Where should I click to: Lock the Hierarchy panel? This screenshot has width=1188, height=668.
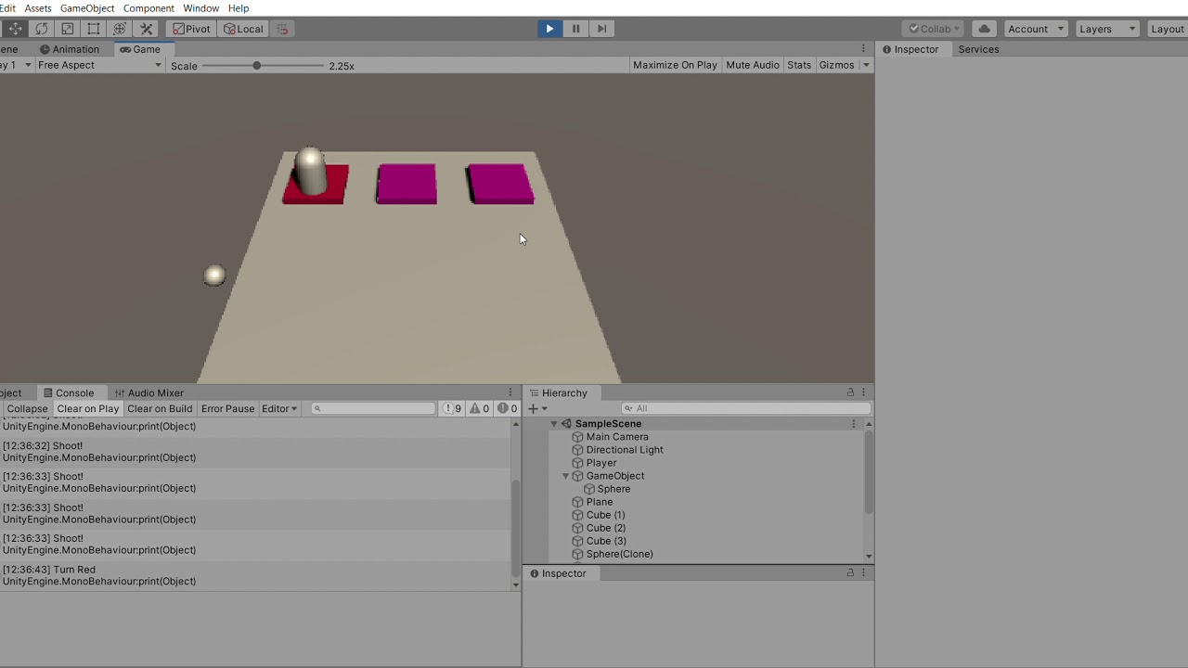click(850, 392)
